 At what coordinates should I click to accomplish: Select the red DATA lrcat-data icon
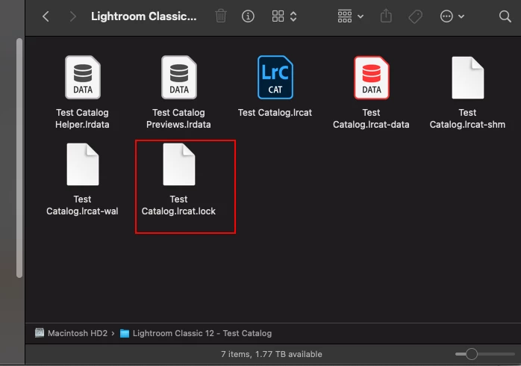point(372,78)
